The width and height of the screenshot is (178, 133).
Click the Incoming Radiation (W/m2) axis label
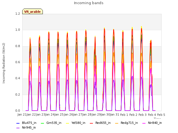4,63
